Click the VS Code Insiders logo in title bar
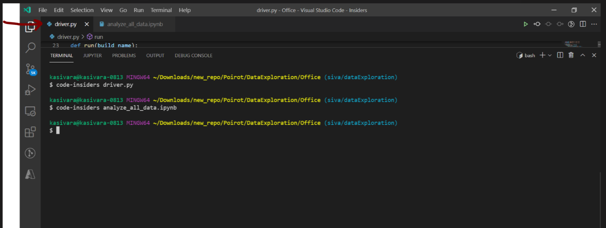 (27, 10)
